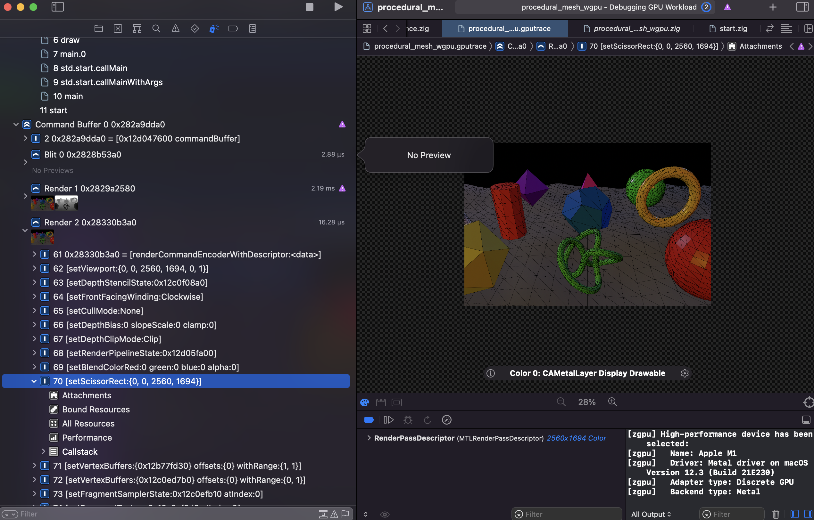Zoom in on the attachment preview
The height and width of the screenshot is (520, 814).
point(613,402)
